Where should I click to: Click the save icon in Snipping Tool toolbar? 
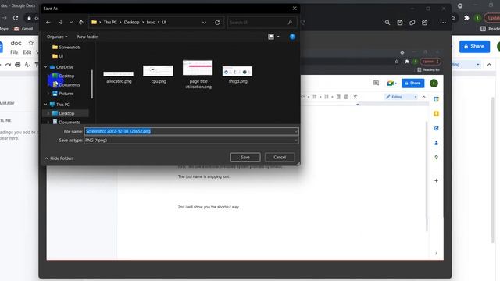[400, 23]
